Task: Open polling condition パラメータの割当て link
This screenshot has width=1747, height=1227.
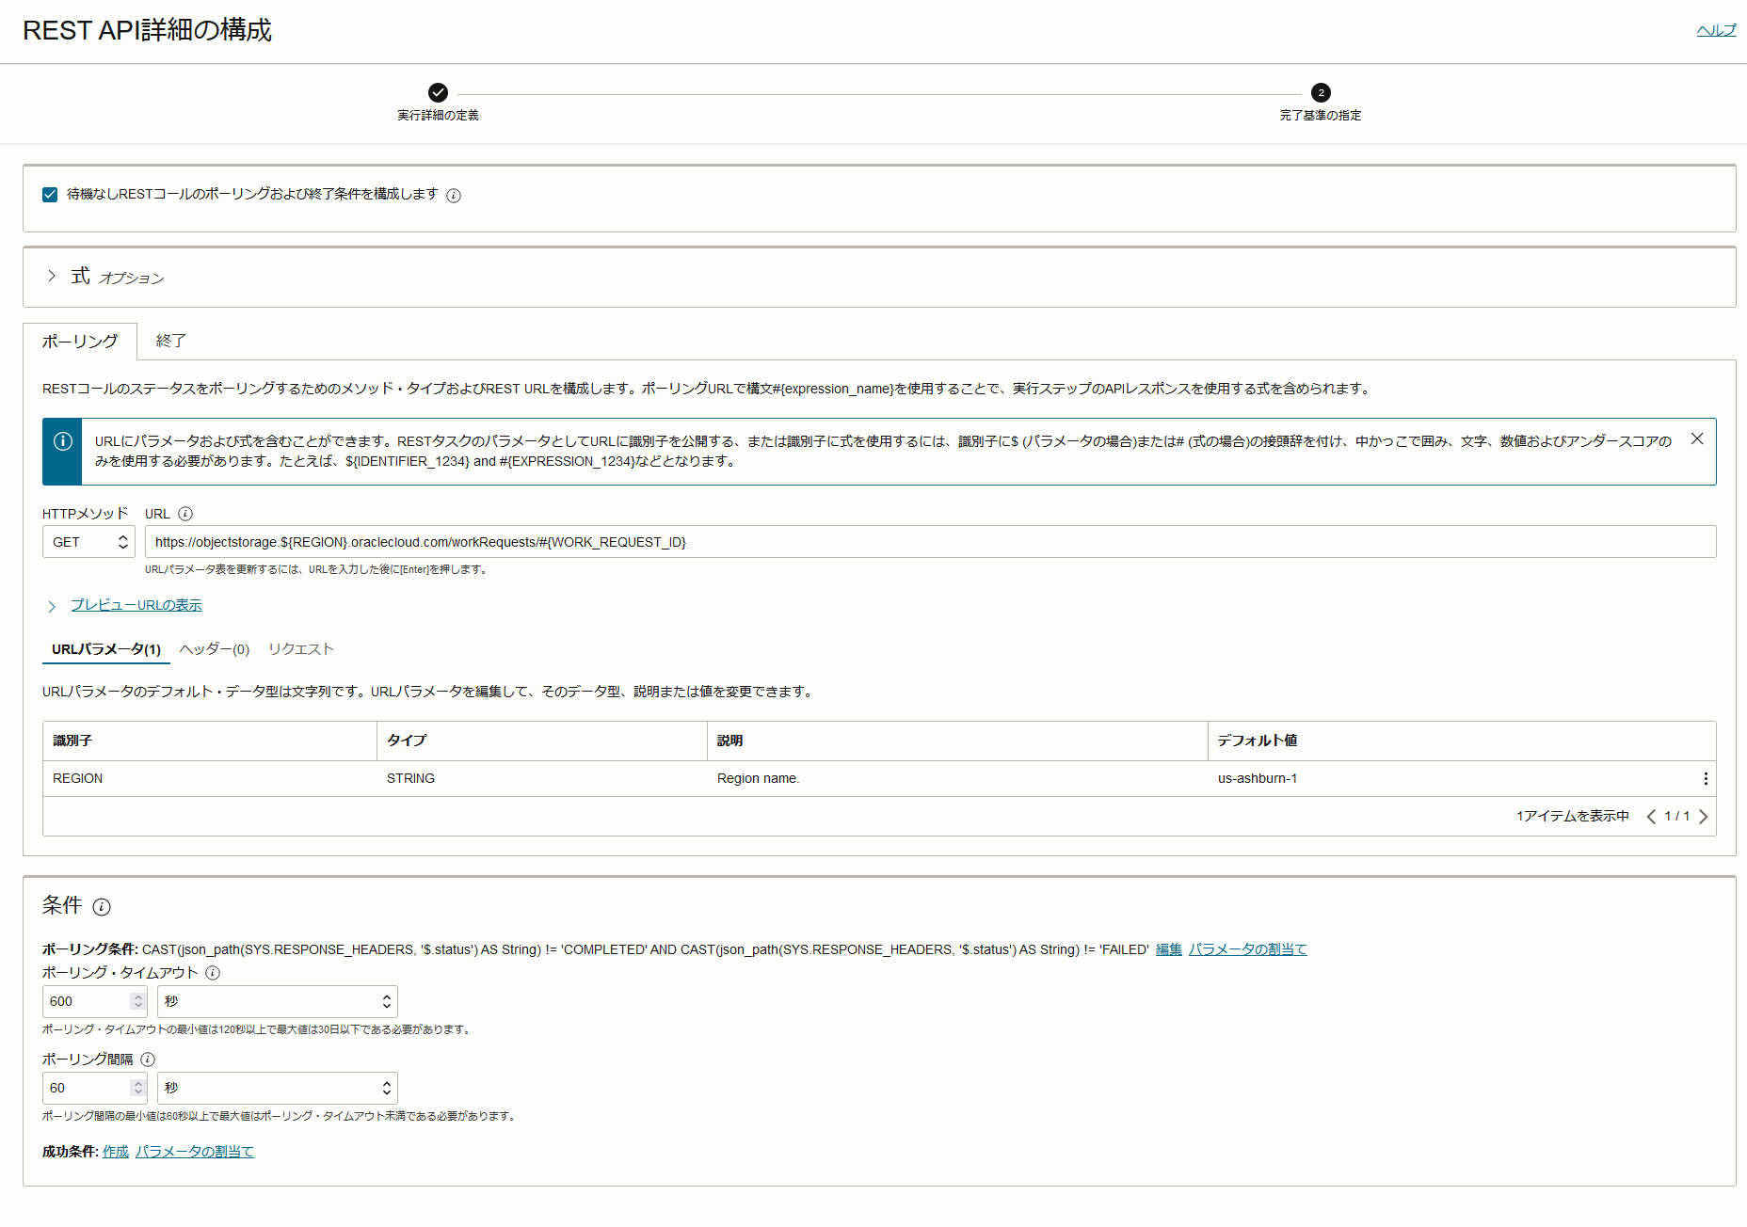Action: pos(1247,949)
